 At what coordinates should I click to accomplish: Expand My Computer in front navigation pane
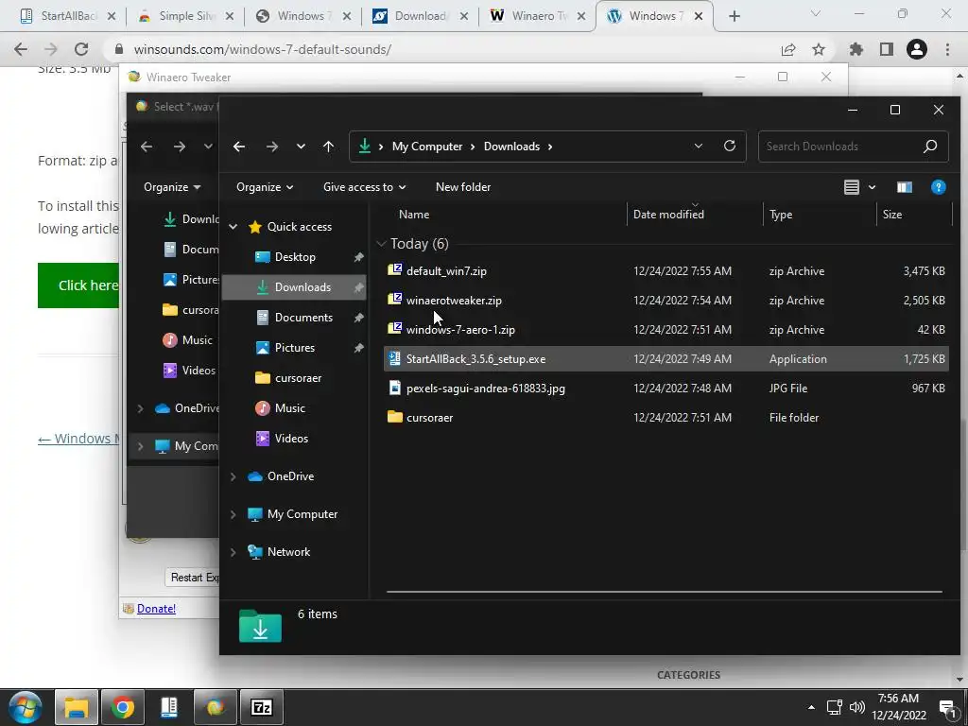pos(233,514)
